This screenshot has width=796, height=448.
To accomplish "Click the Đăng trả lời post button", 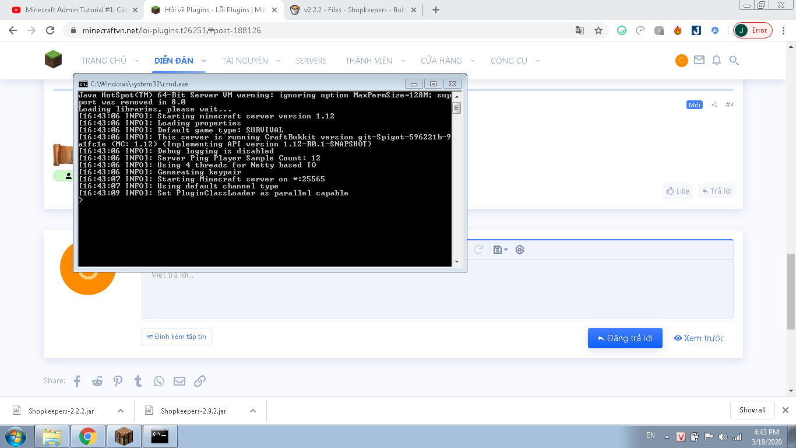I will 625,338.
